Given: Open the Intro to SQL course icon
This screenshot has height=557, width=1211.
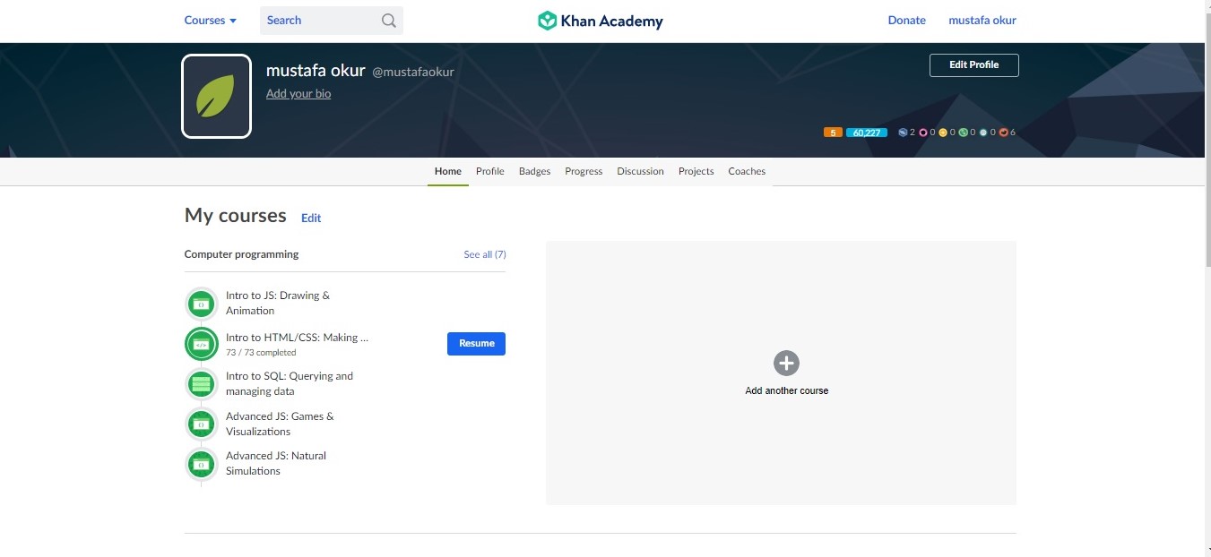Looking at the screenshot, I should click(x=202, y=384).
